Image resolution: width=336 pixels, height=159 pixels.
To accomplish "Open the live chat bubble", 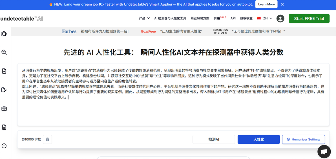I will tap(324, 151).
